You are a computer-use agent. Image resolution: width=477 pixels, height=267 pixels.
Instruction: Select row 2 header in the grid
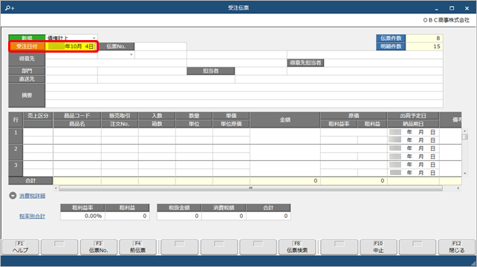16,153
